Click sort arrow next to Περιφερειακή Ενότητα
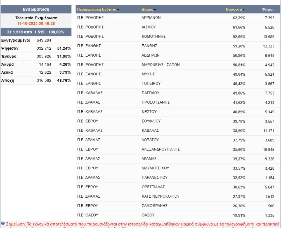 point(118,9)
